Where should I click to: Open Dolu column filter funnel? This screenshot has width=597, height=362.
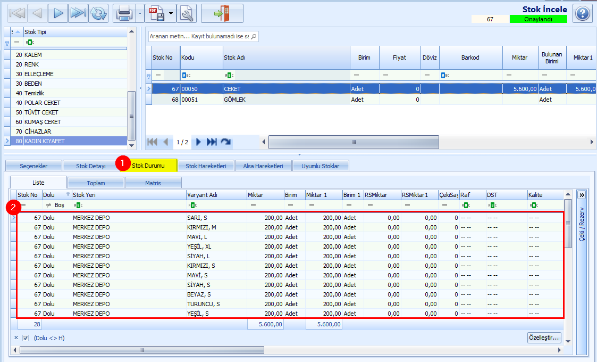[68, 194]
